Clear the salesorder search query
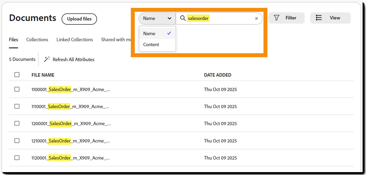Screen dimensions: 366x175 256,18
